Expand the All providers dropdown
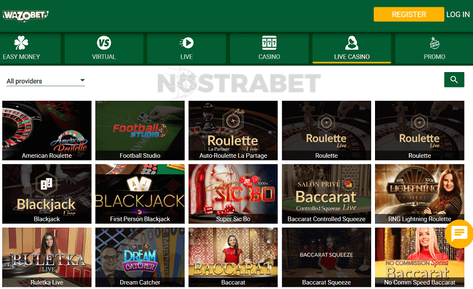Viewport: 473px width, 289px height. (x=46, y=81)
